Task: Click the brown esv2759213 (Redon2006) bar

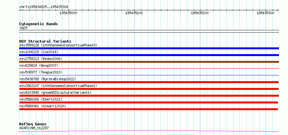Action: coord(149,62)
